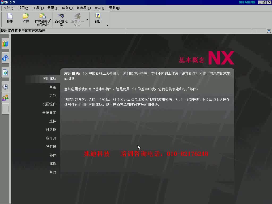Expand the 打开最近访问的部件 dropdown arrow
Viewport: 272px width, 204px height.
(x=50, y=19)
